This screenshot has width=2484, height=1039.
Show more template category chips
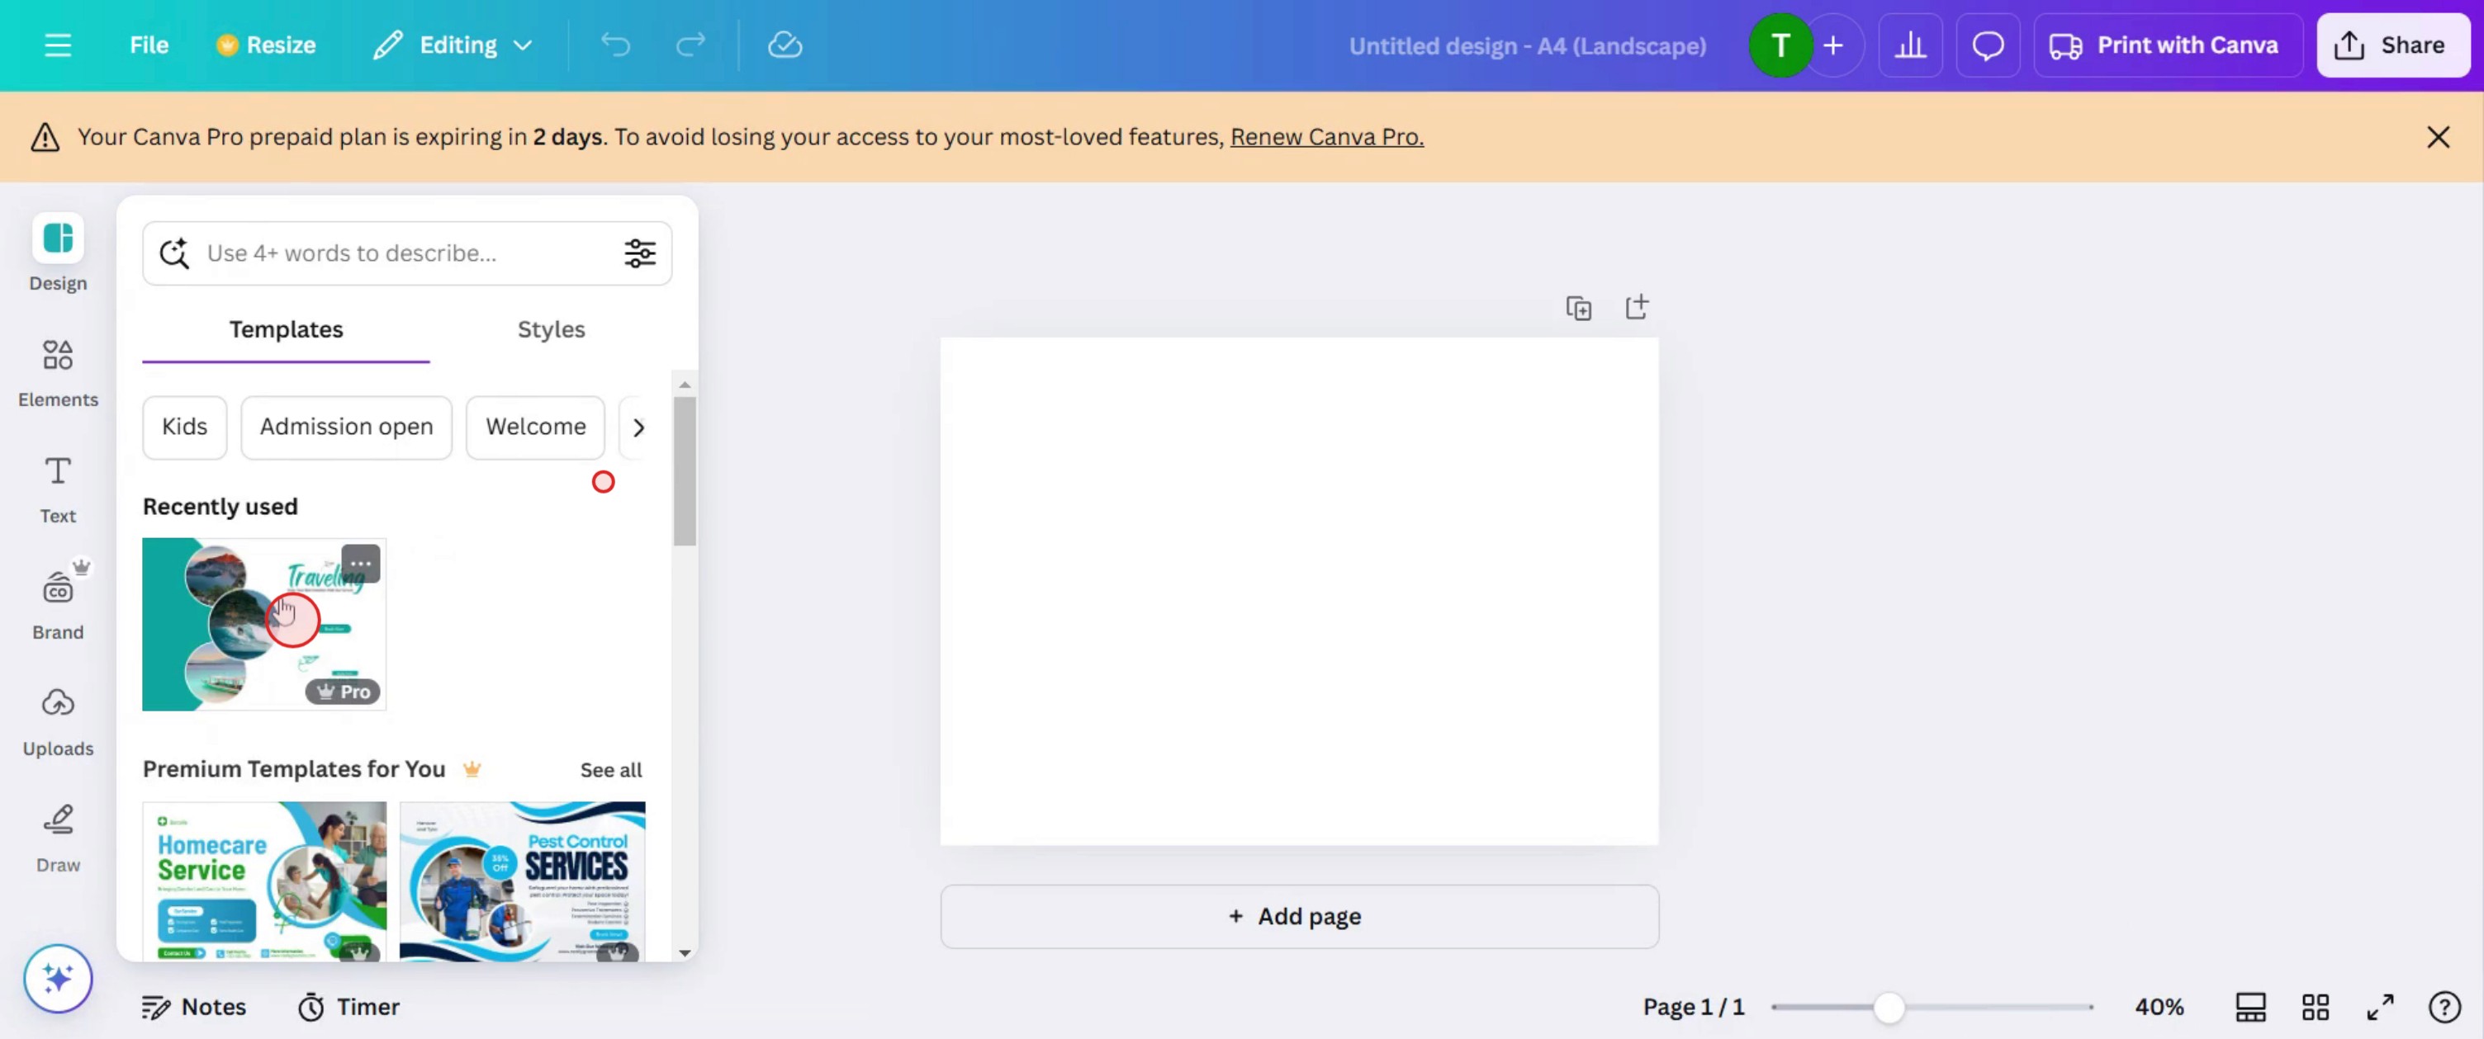pyautogui.click(x=638, y=427)
